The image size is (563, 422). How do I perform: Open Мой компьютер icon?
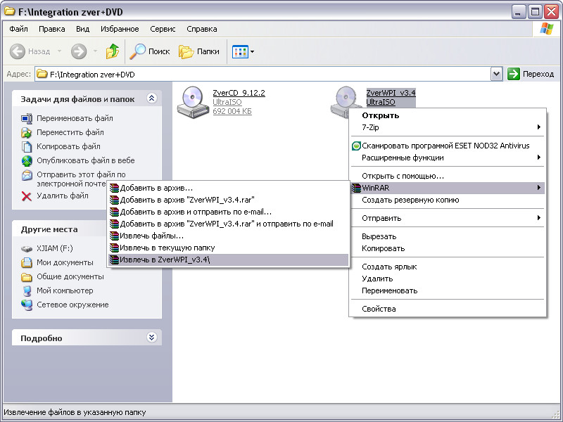(x=27, y=290)
